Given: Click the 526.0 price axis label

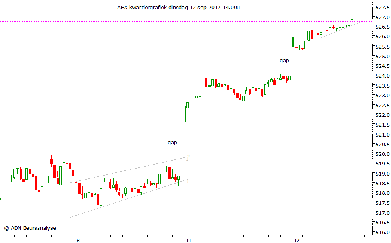Looking at the screenshot, I should point(383,37).
